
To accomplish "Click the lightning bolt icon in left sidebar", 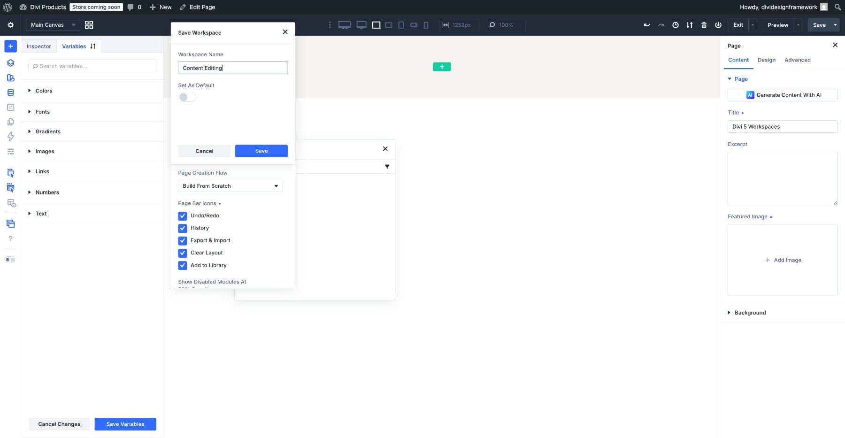I will point(10,137).
